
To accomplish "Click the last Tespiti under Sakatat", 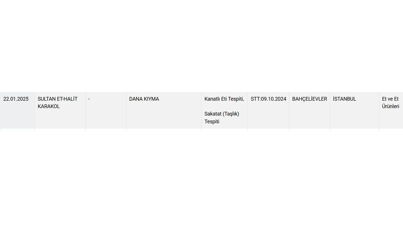I will (x=212, y=121).
